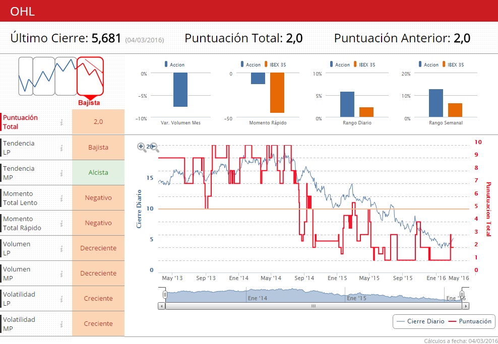The height and width of the screenshot is (344, 498).
Task: Select the red Bajista trend phase box
Action: tap(90, 76)
